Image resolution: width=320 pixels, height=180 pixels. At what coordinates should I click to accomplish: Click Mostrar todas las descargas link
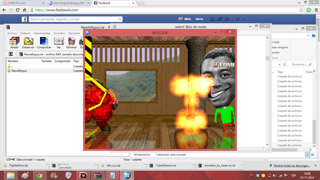click(x=292, y=165)
